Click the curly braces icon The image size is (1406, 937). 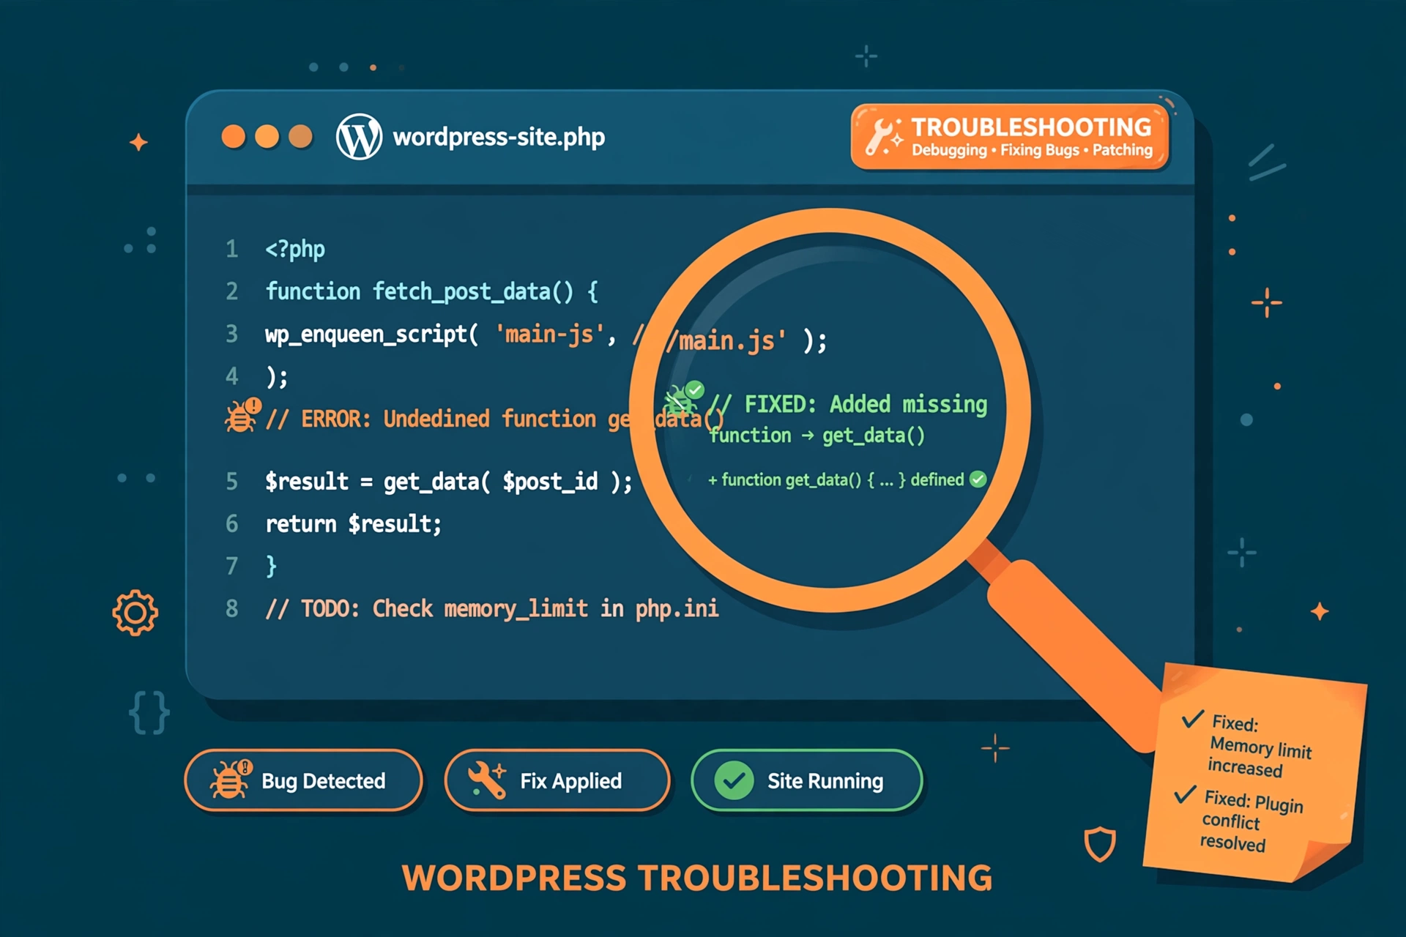coord(149,712)
